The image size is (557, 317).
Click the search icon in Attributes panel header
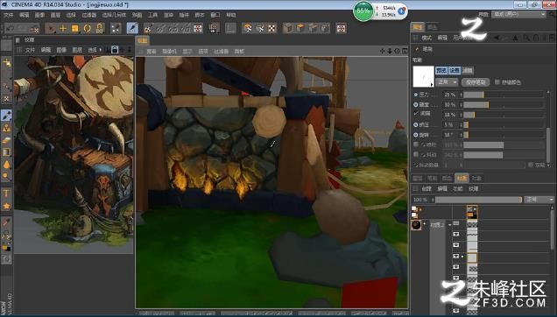tap(526, 38)
